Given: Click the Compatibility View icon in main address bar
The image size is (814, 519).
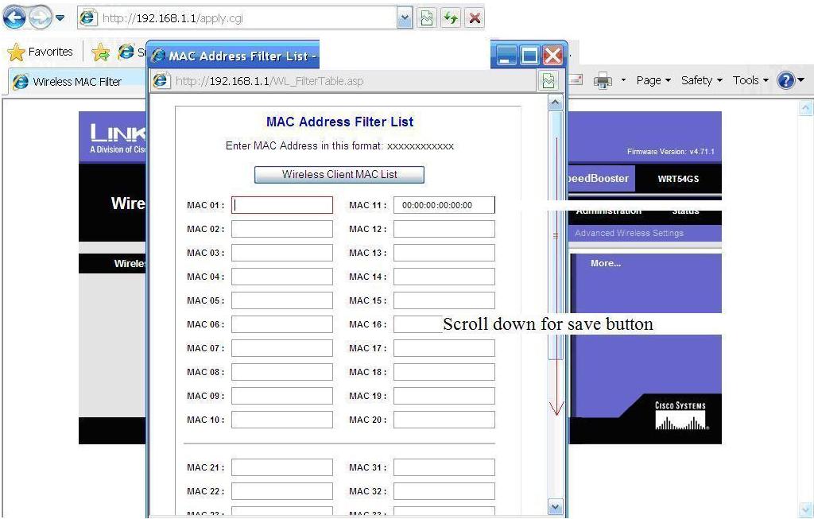Looking at the screenshot, I should pos(427,19).
